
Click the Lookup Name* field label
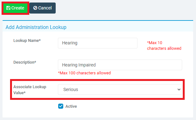[27, 41]
